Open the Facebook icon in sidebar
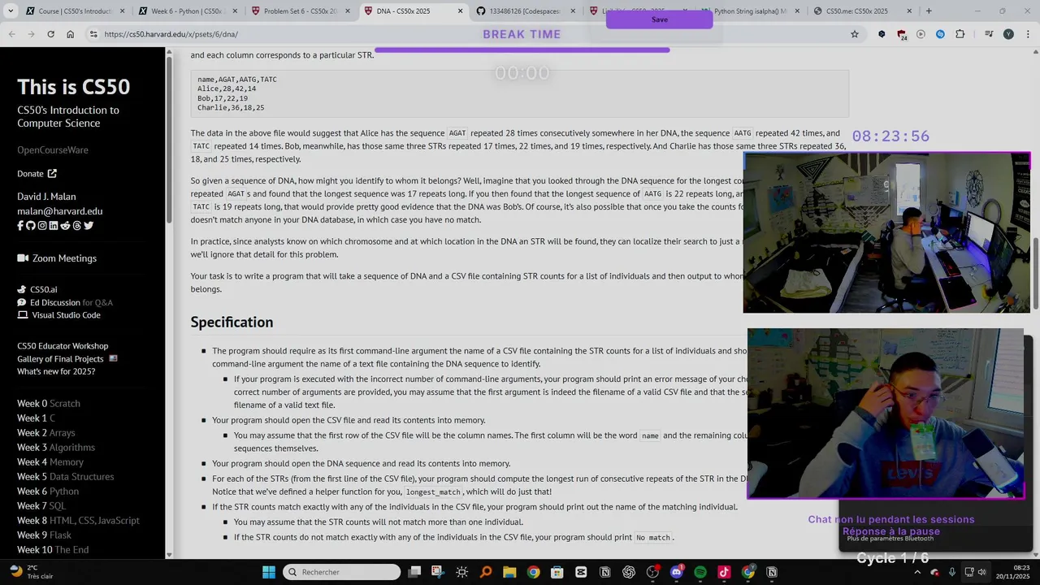Image resolution: width=1040 pixels, height=585 pixels. (x=20, y=225)
